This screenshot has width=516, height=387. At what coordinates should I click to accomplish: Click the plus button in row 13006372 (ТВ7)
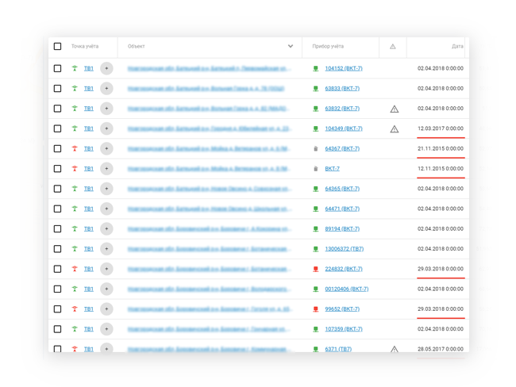(x=106, y=249)
